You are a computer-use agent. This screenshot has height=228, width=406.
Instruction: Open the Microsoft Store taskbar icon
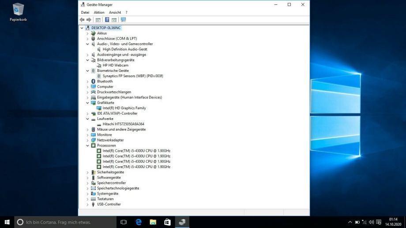(167, 222)
